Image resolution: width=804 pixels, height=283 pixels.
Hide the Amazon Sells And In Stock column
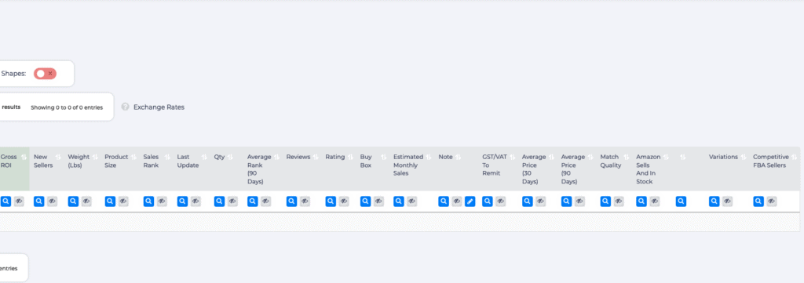click(655, 201)
